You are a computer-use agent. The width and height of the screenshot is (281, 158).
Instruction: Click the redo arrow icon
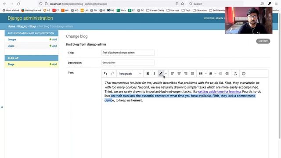coord(112,74)
